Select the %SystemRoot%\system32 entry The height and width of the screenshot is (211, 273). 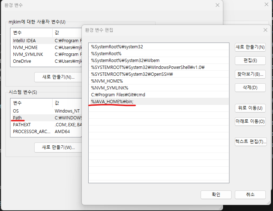[159, 47]
